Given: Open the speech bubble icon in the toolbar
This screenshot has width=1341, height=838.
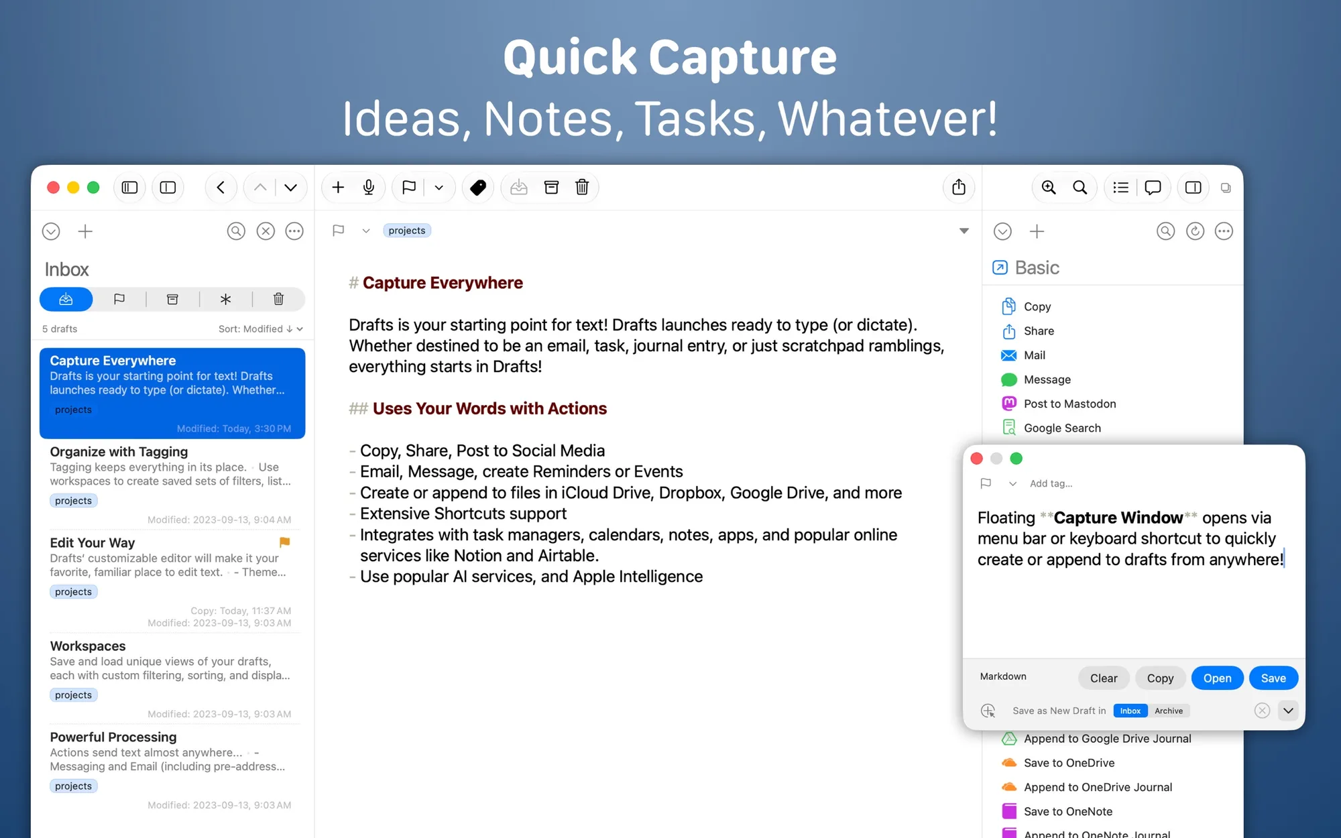Looking at the screenshot, I should pos(1153,188).
